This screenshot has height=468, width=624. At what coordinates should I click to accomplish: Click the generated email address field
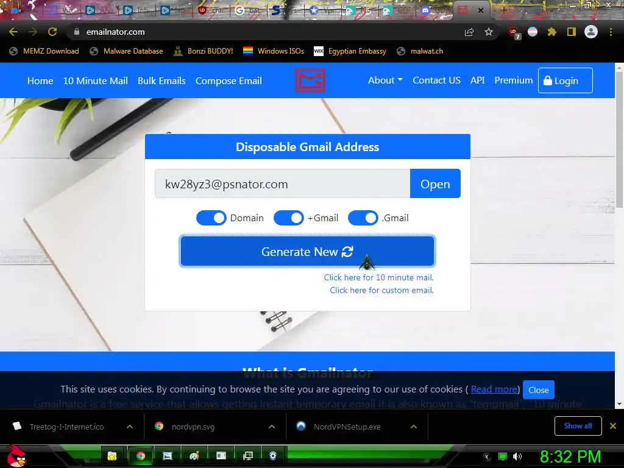point(282,183)
